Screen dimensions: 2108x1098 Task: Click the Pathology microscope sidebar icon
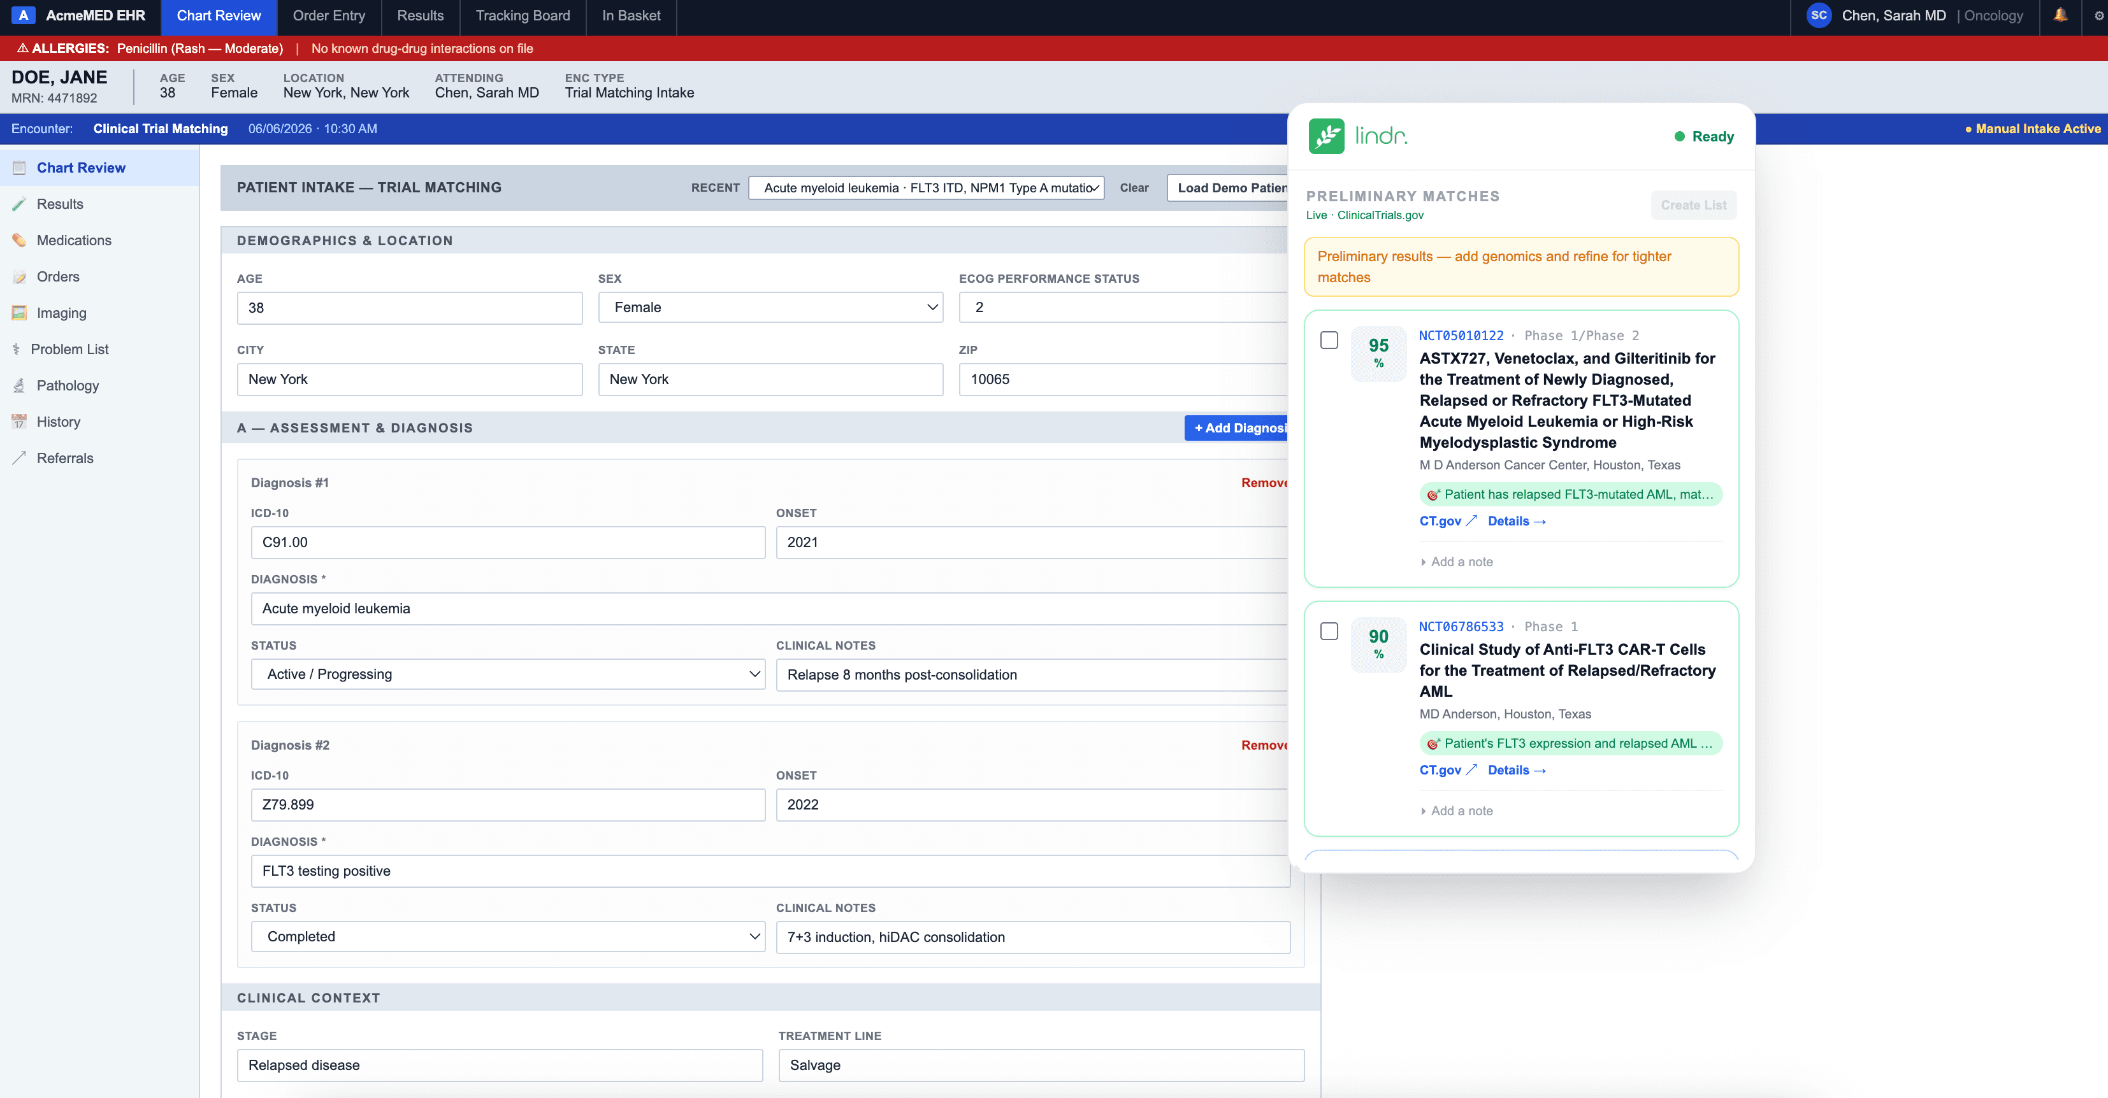[x=20, y=386]
